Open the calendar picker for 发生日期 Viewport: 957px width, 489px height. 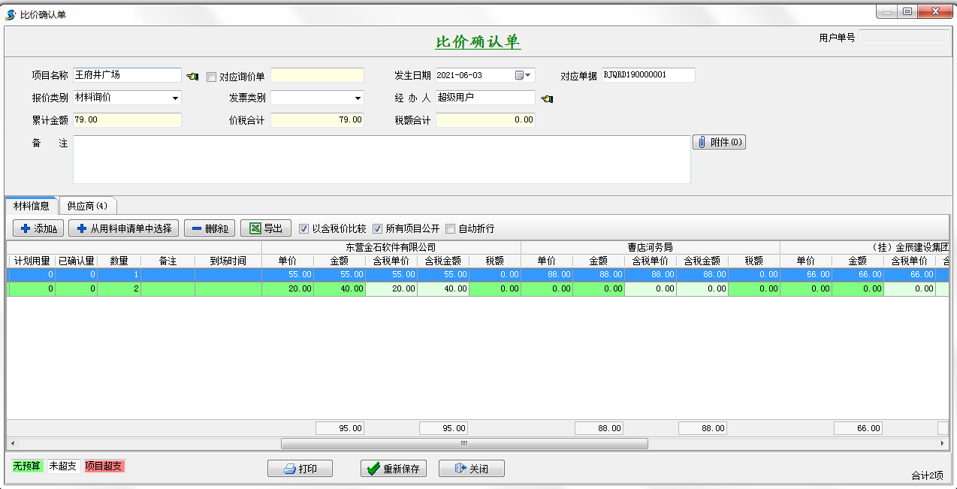tap(524, 75)
